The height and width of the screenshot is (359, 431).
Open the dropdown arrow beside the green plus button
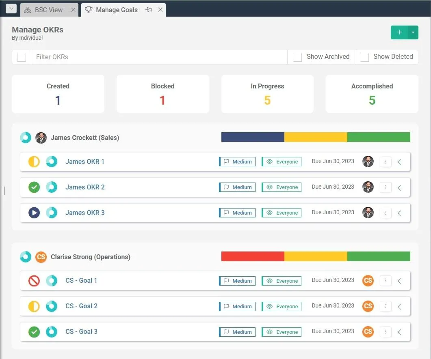pyautogui.click(x=413, y=32)
